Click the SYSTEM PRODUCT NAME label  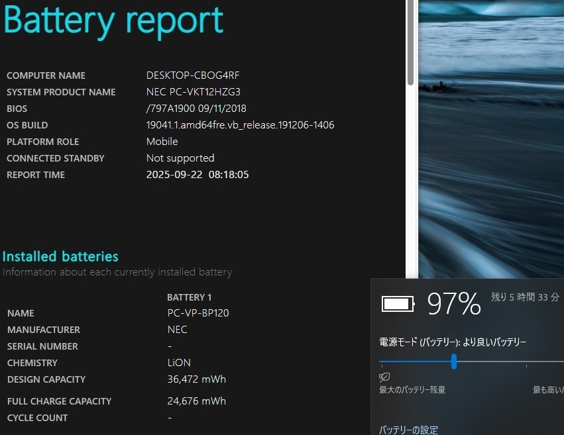click(61, 92)
